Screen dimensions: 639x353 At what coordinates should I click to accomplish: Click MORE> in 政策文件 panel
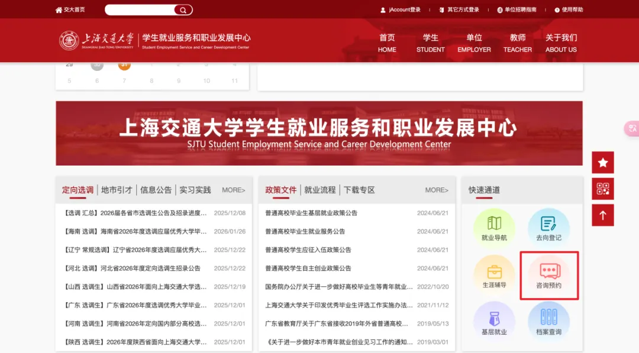tap(437, 190)
